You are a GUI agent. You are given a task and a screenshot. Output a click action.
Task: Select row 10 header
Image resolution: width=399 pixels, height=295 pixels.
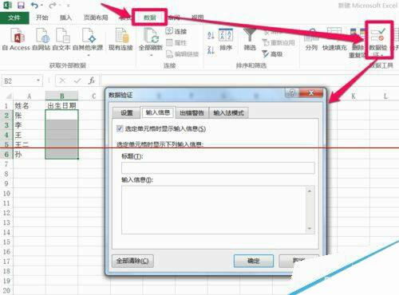tap(6, 194)
